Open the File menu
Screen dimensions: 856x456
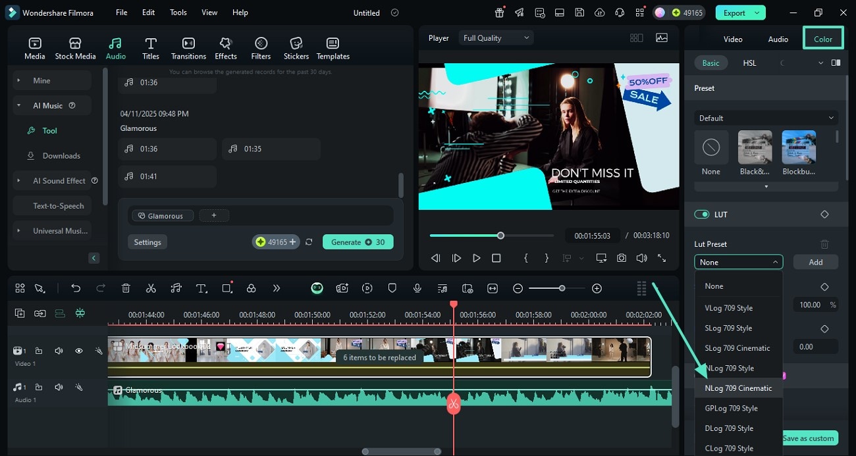pyautogui.click(x=122, y=13)
